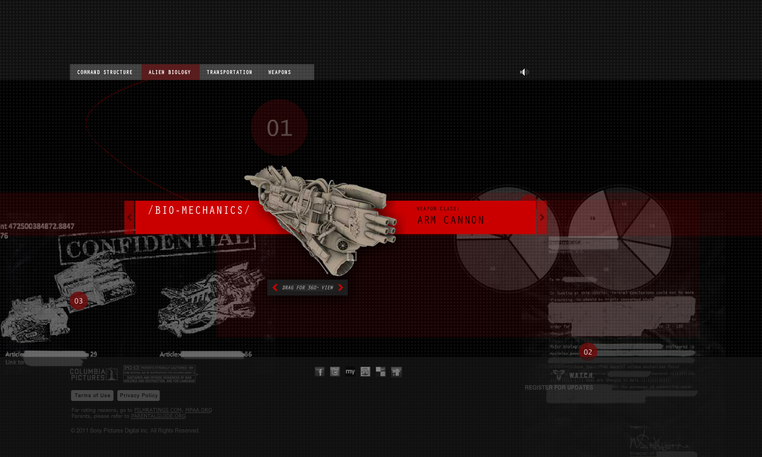
Task: Submit page via the StumbleUpon icon
Action: [x=365, y=372]
